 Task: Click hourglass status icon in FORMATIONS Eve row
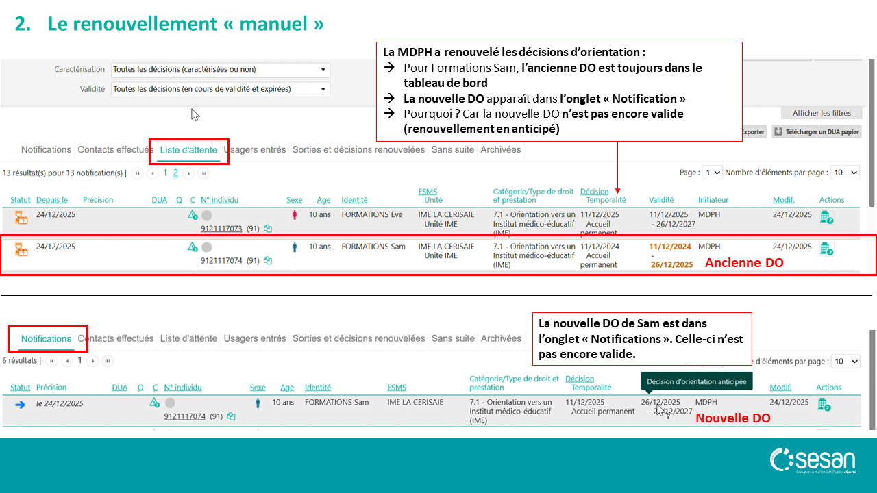pos(21,218)
